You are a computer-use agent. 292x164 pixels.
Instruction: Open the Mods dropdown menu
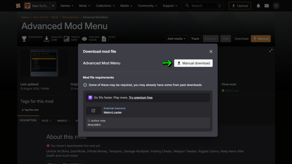[x=85, y=6]
